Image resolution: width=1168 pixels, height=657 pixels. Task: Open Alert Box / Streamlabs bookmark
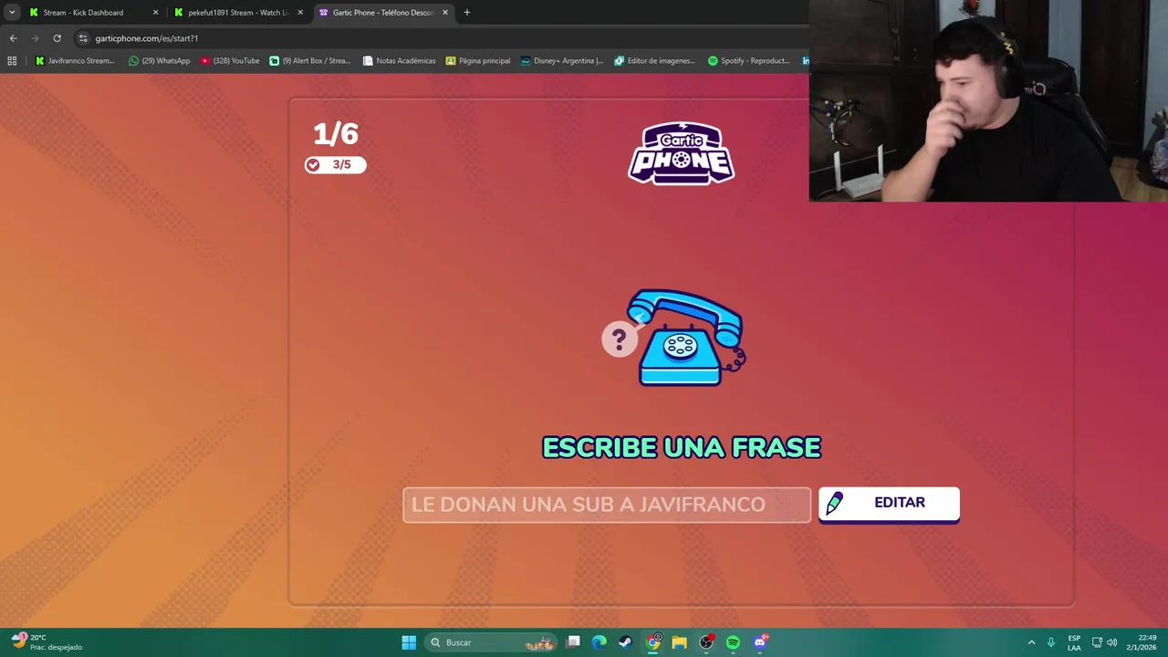point(310,61)
